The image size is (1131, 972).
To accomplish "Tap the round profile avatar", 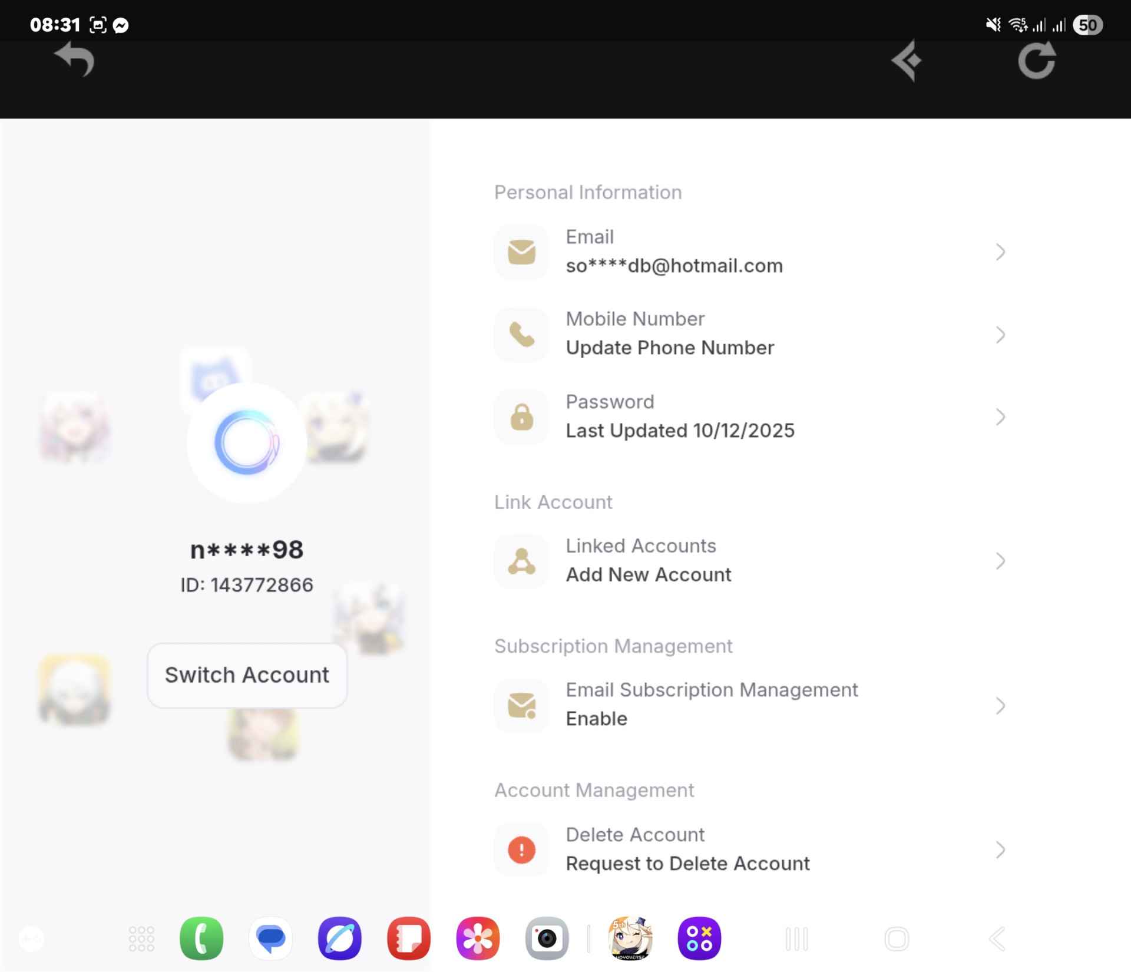I will 247,443.
